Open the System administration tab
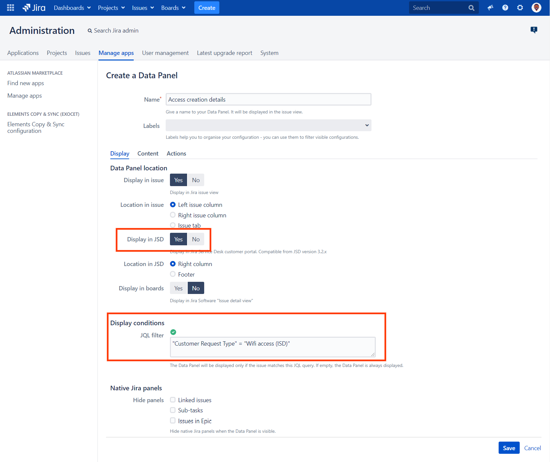550x462 pixels. tap(269, 53)
